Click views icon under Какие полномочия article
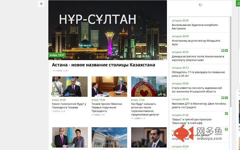240x150 pixels. 53,111
